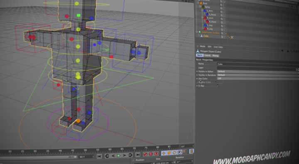Open the Use Color dropdown
Viewport: 299px width, 164px height.
tap(258, 79)
